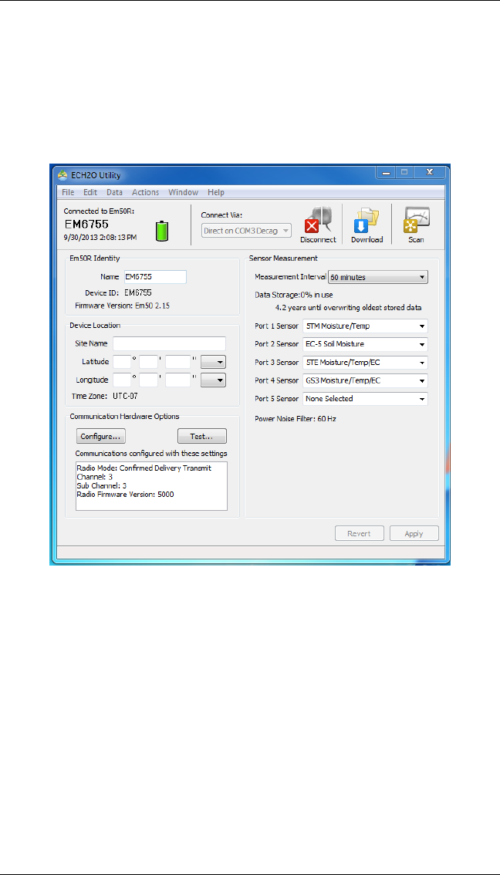Open the Help menu

[x=216, y=192]
